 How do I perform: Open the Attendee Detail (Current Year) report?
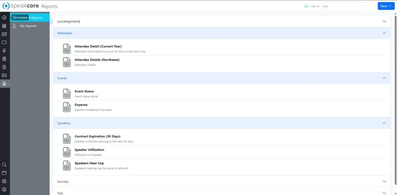98,46
